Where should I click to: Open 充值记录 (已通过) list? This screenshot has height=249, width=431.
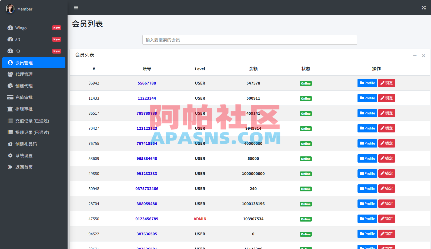click(x=34, y=121)
